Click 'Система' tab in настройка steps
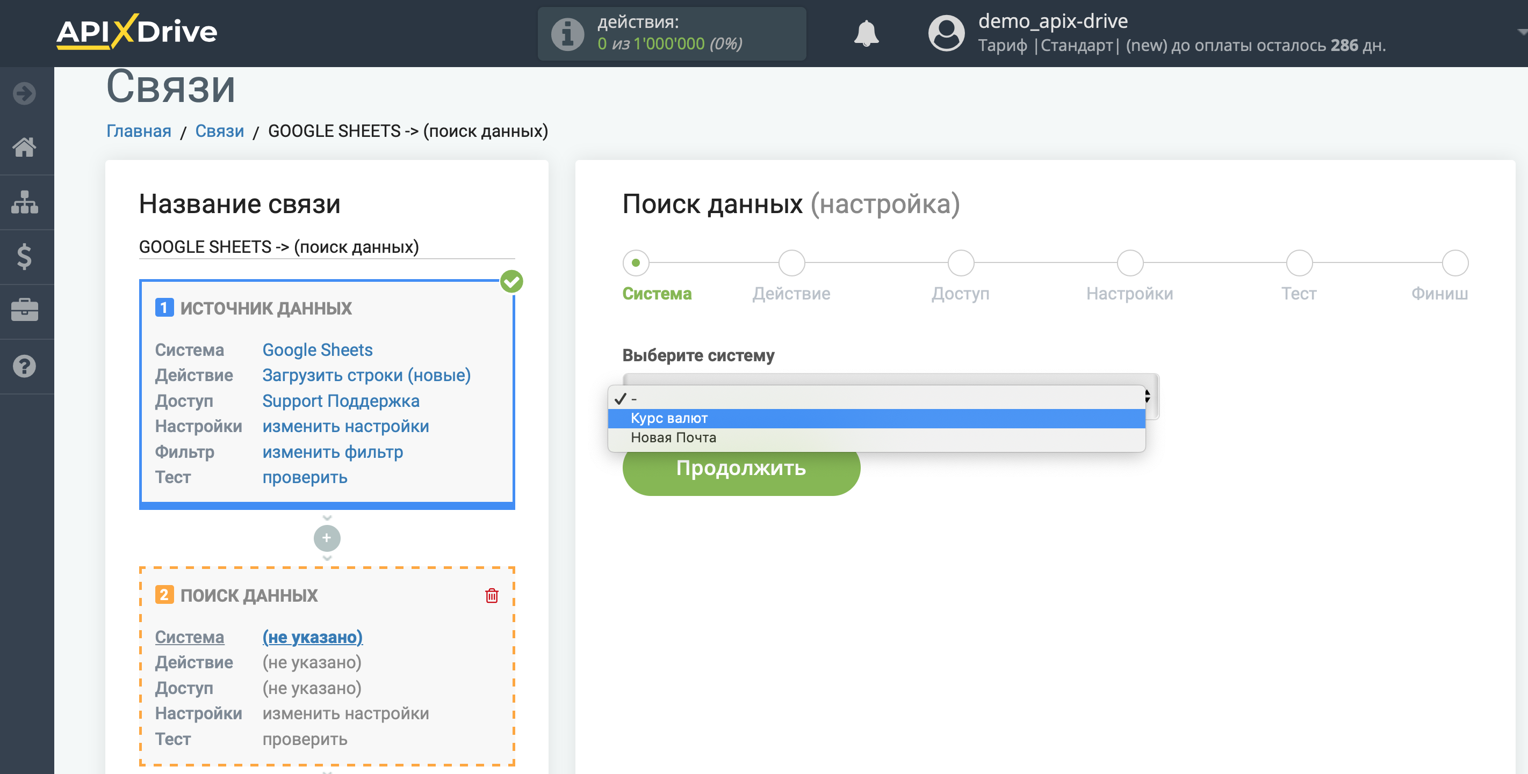Screen dimensions: 1528x774 [656, 293]
